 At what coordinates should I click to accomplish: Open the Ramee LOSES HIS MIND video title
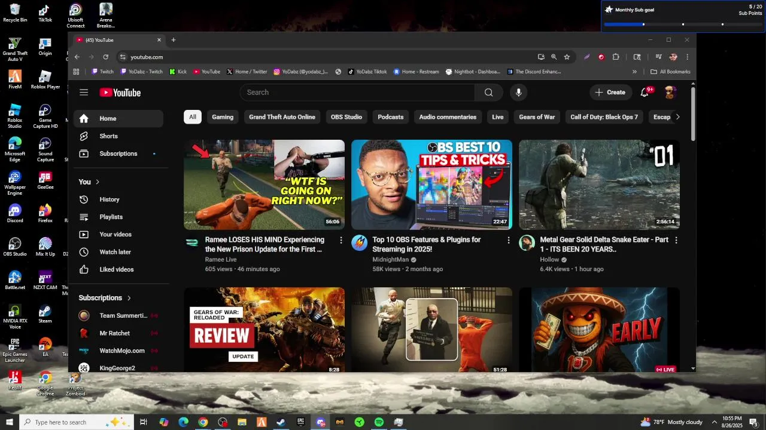click(265, 244)
